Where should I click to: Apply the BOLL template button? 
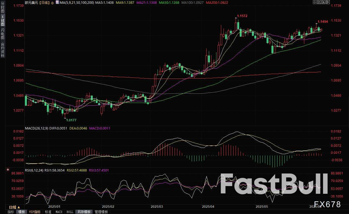[x=70, y=212]
